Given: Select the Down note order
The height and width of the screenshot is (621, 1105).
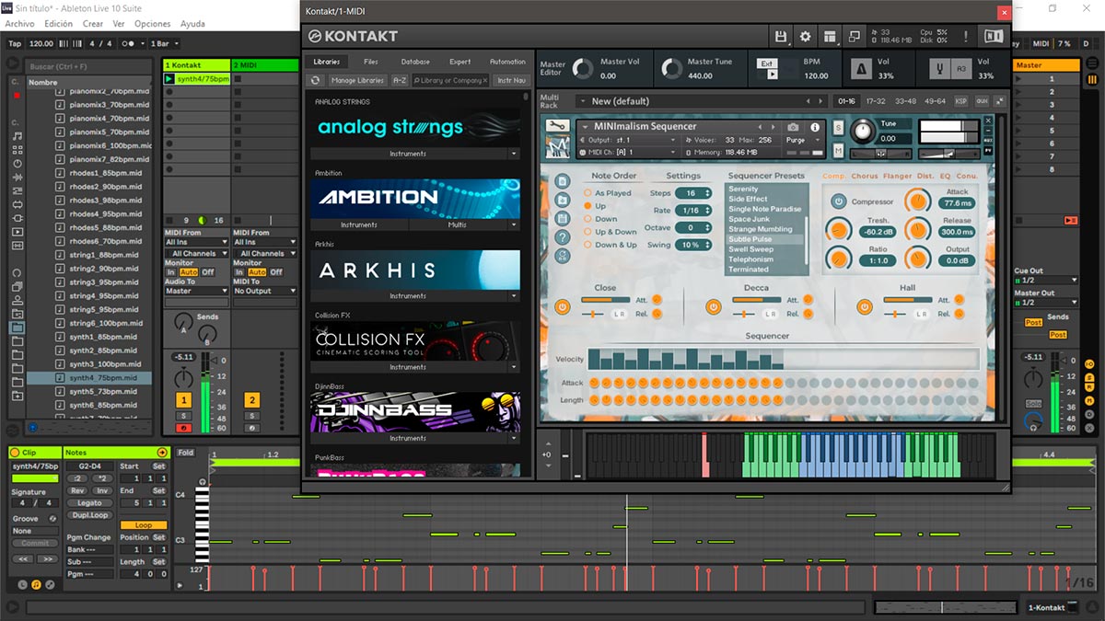Looking at the screenshot, I should [x=588, y=219].
